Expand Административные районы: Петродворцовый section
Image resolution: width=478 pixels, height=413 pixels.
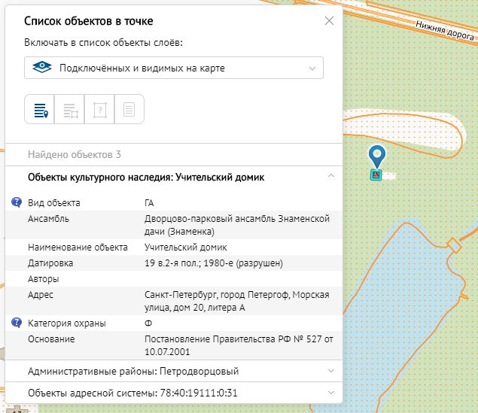pyautogui.click(x=330, y=371)
